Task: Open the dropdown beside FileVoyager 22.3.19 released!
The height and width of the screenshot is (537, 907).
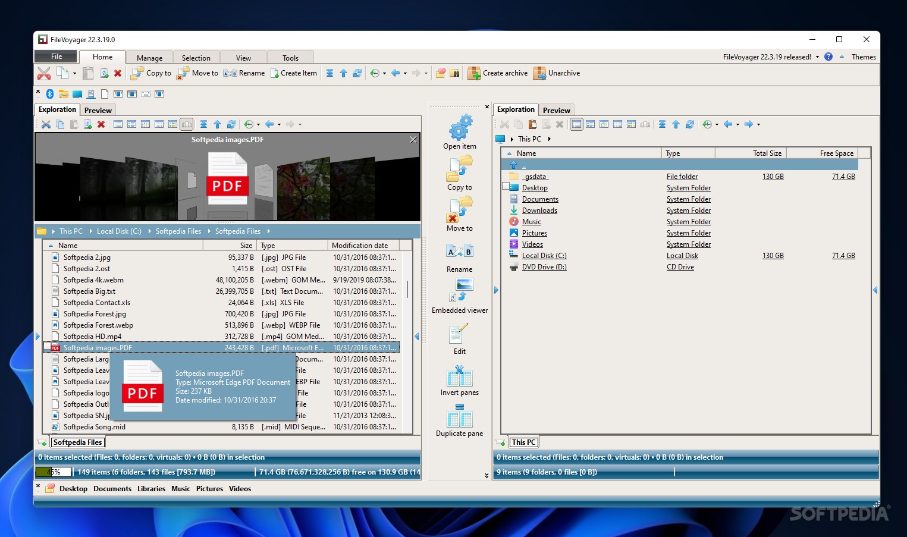Action: [817, 57]
